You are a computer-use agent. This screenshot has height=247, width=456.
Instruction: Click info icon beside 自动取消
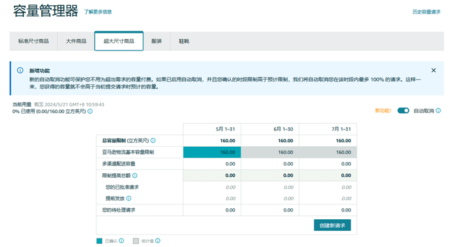(x=439, y=111)
